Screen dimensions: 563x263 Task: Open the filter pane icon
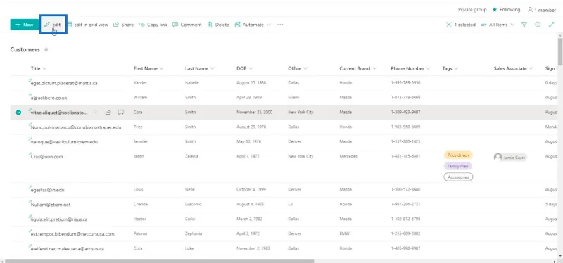(524, 25)
